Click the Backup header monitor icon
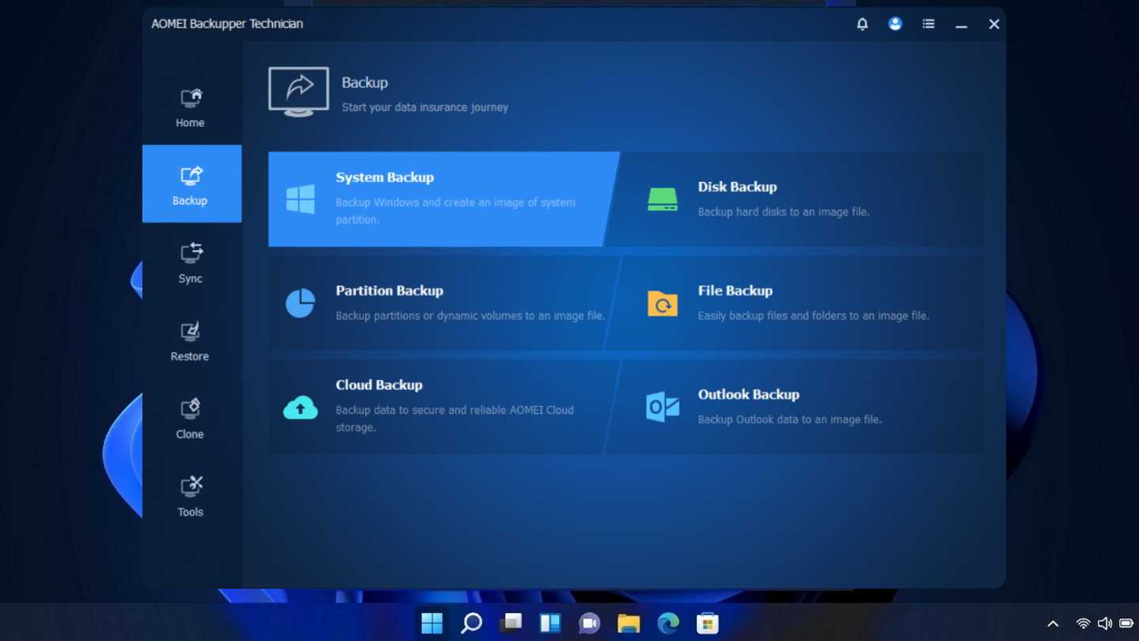The width and height of the screenshot is (1139, 641). (x=299, y=92)
